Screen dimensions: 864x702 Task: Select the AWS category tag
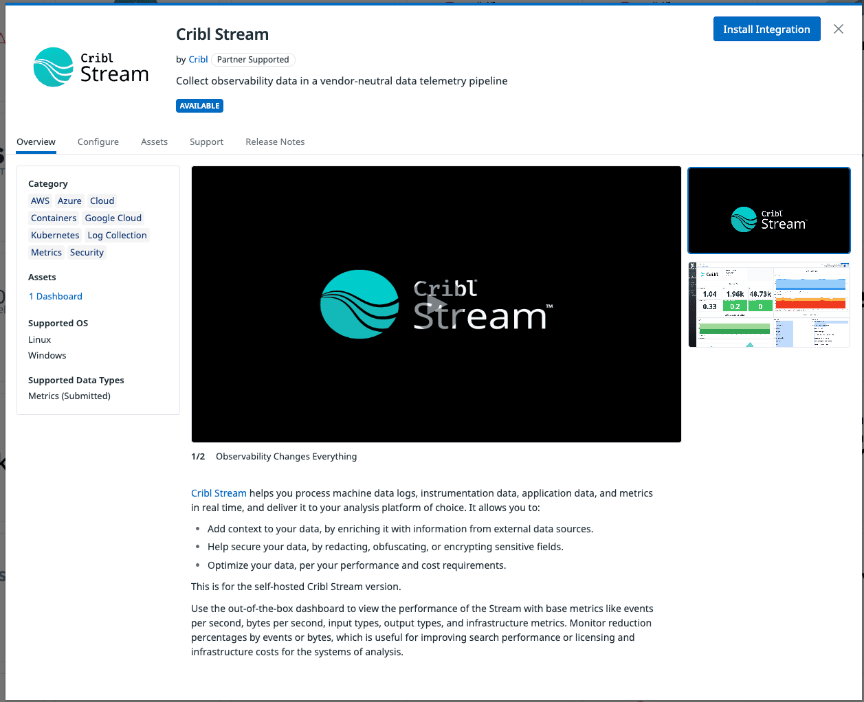41,201
